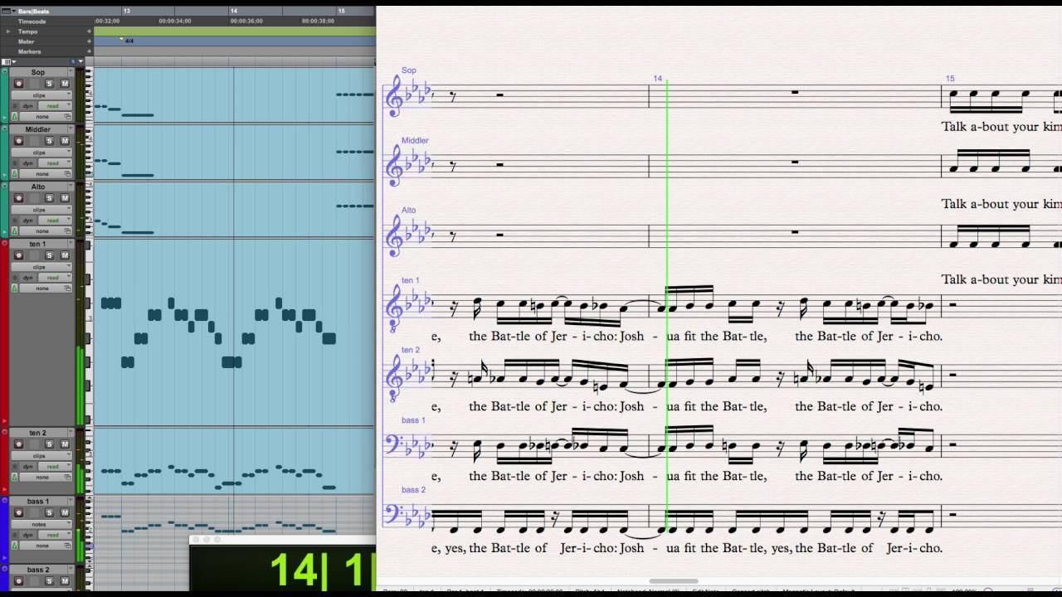
Task: Click the bar 15 label in Bars|Beats ruler
Action: click(342, 11)
